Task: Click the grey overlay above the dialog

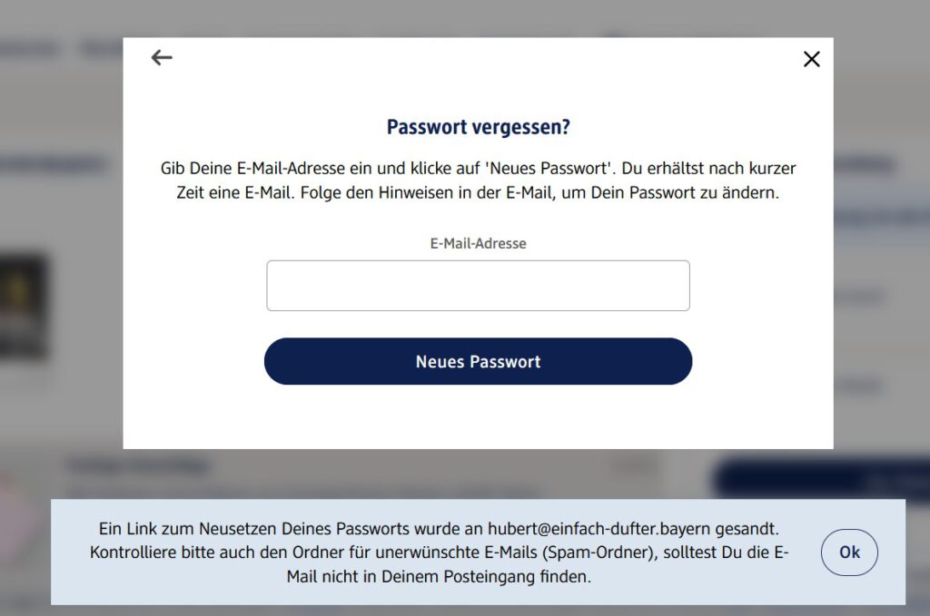Action: tap(465, 18)
